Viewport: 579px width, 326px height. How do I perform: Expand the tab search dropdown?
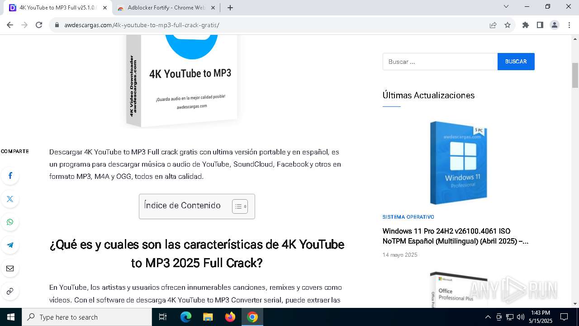pos(506,6)
